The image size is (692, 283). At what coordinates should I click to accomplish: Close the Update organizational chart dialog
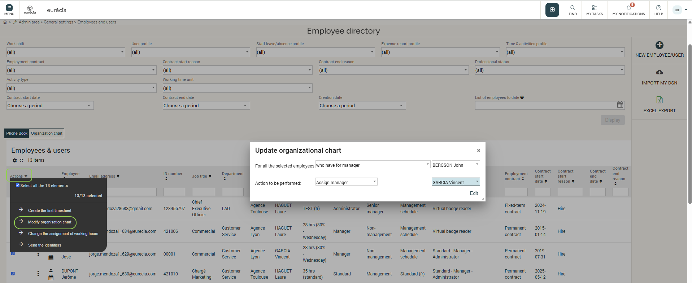pos(478,151)
